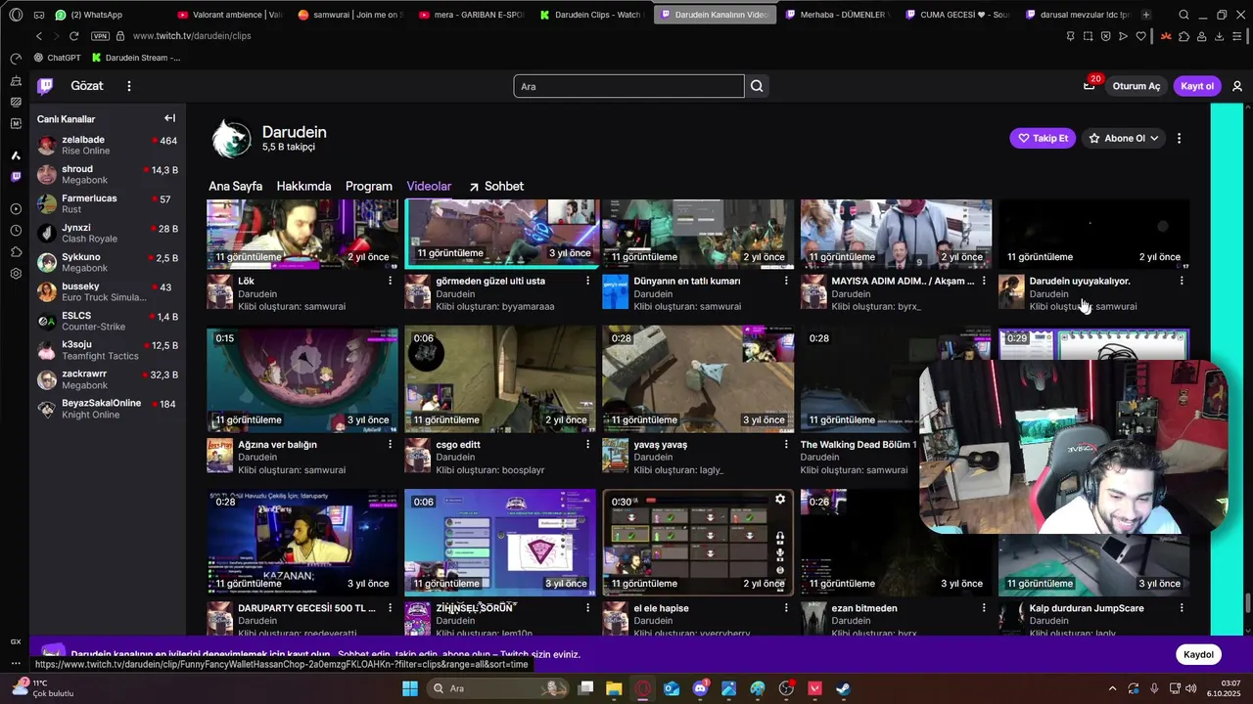
Task: Open options menu for 'görmeden güzel ulti usta'
Action: pos(587,281)
